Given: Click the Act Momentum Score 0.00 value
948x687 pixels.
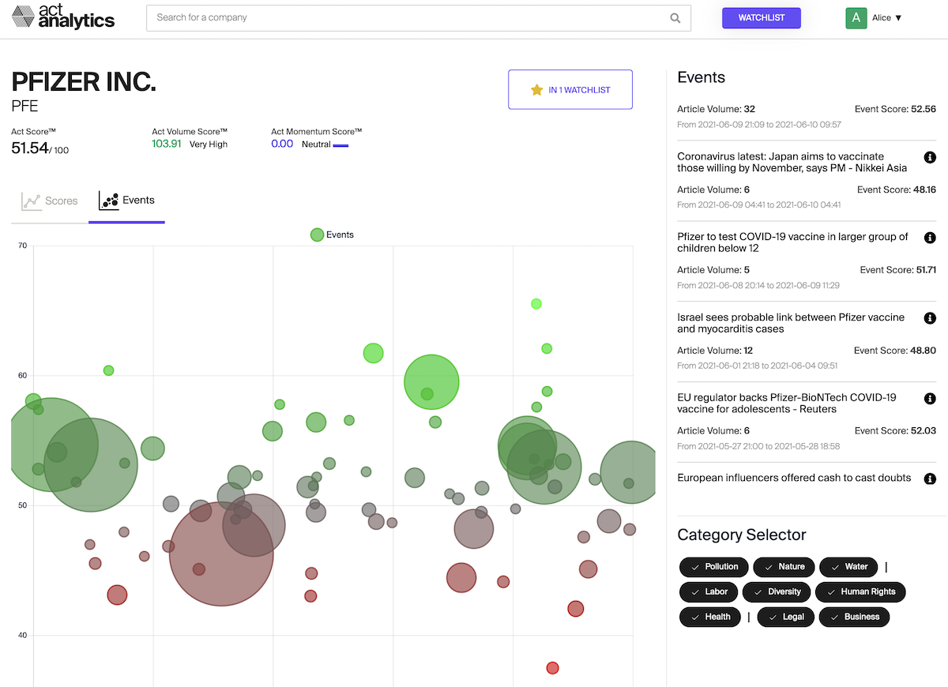Looking at the screenshot, I should [x=282, y=144].
